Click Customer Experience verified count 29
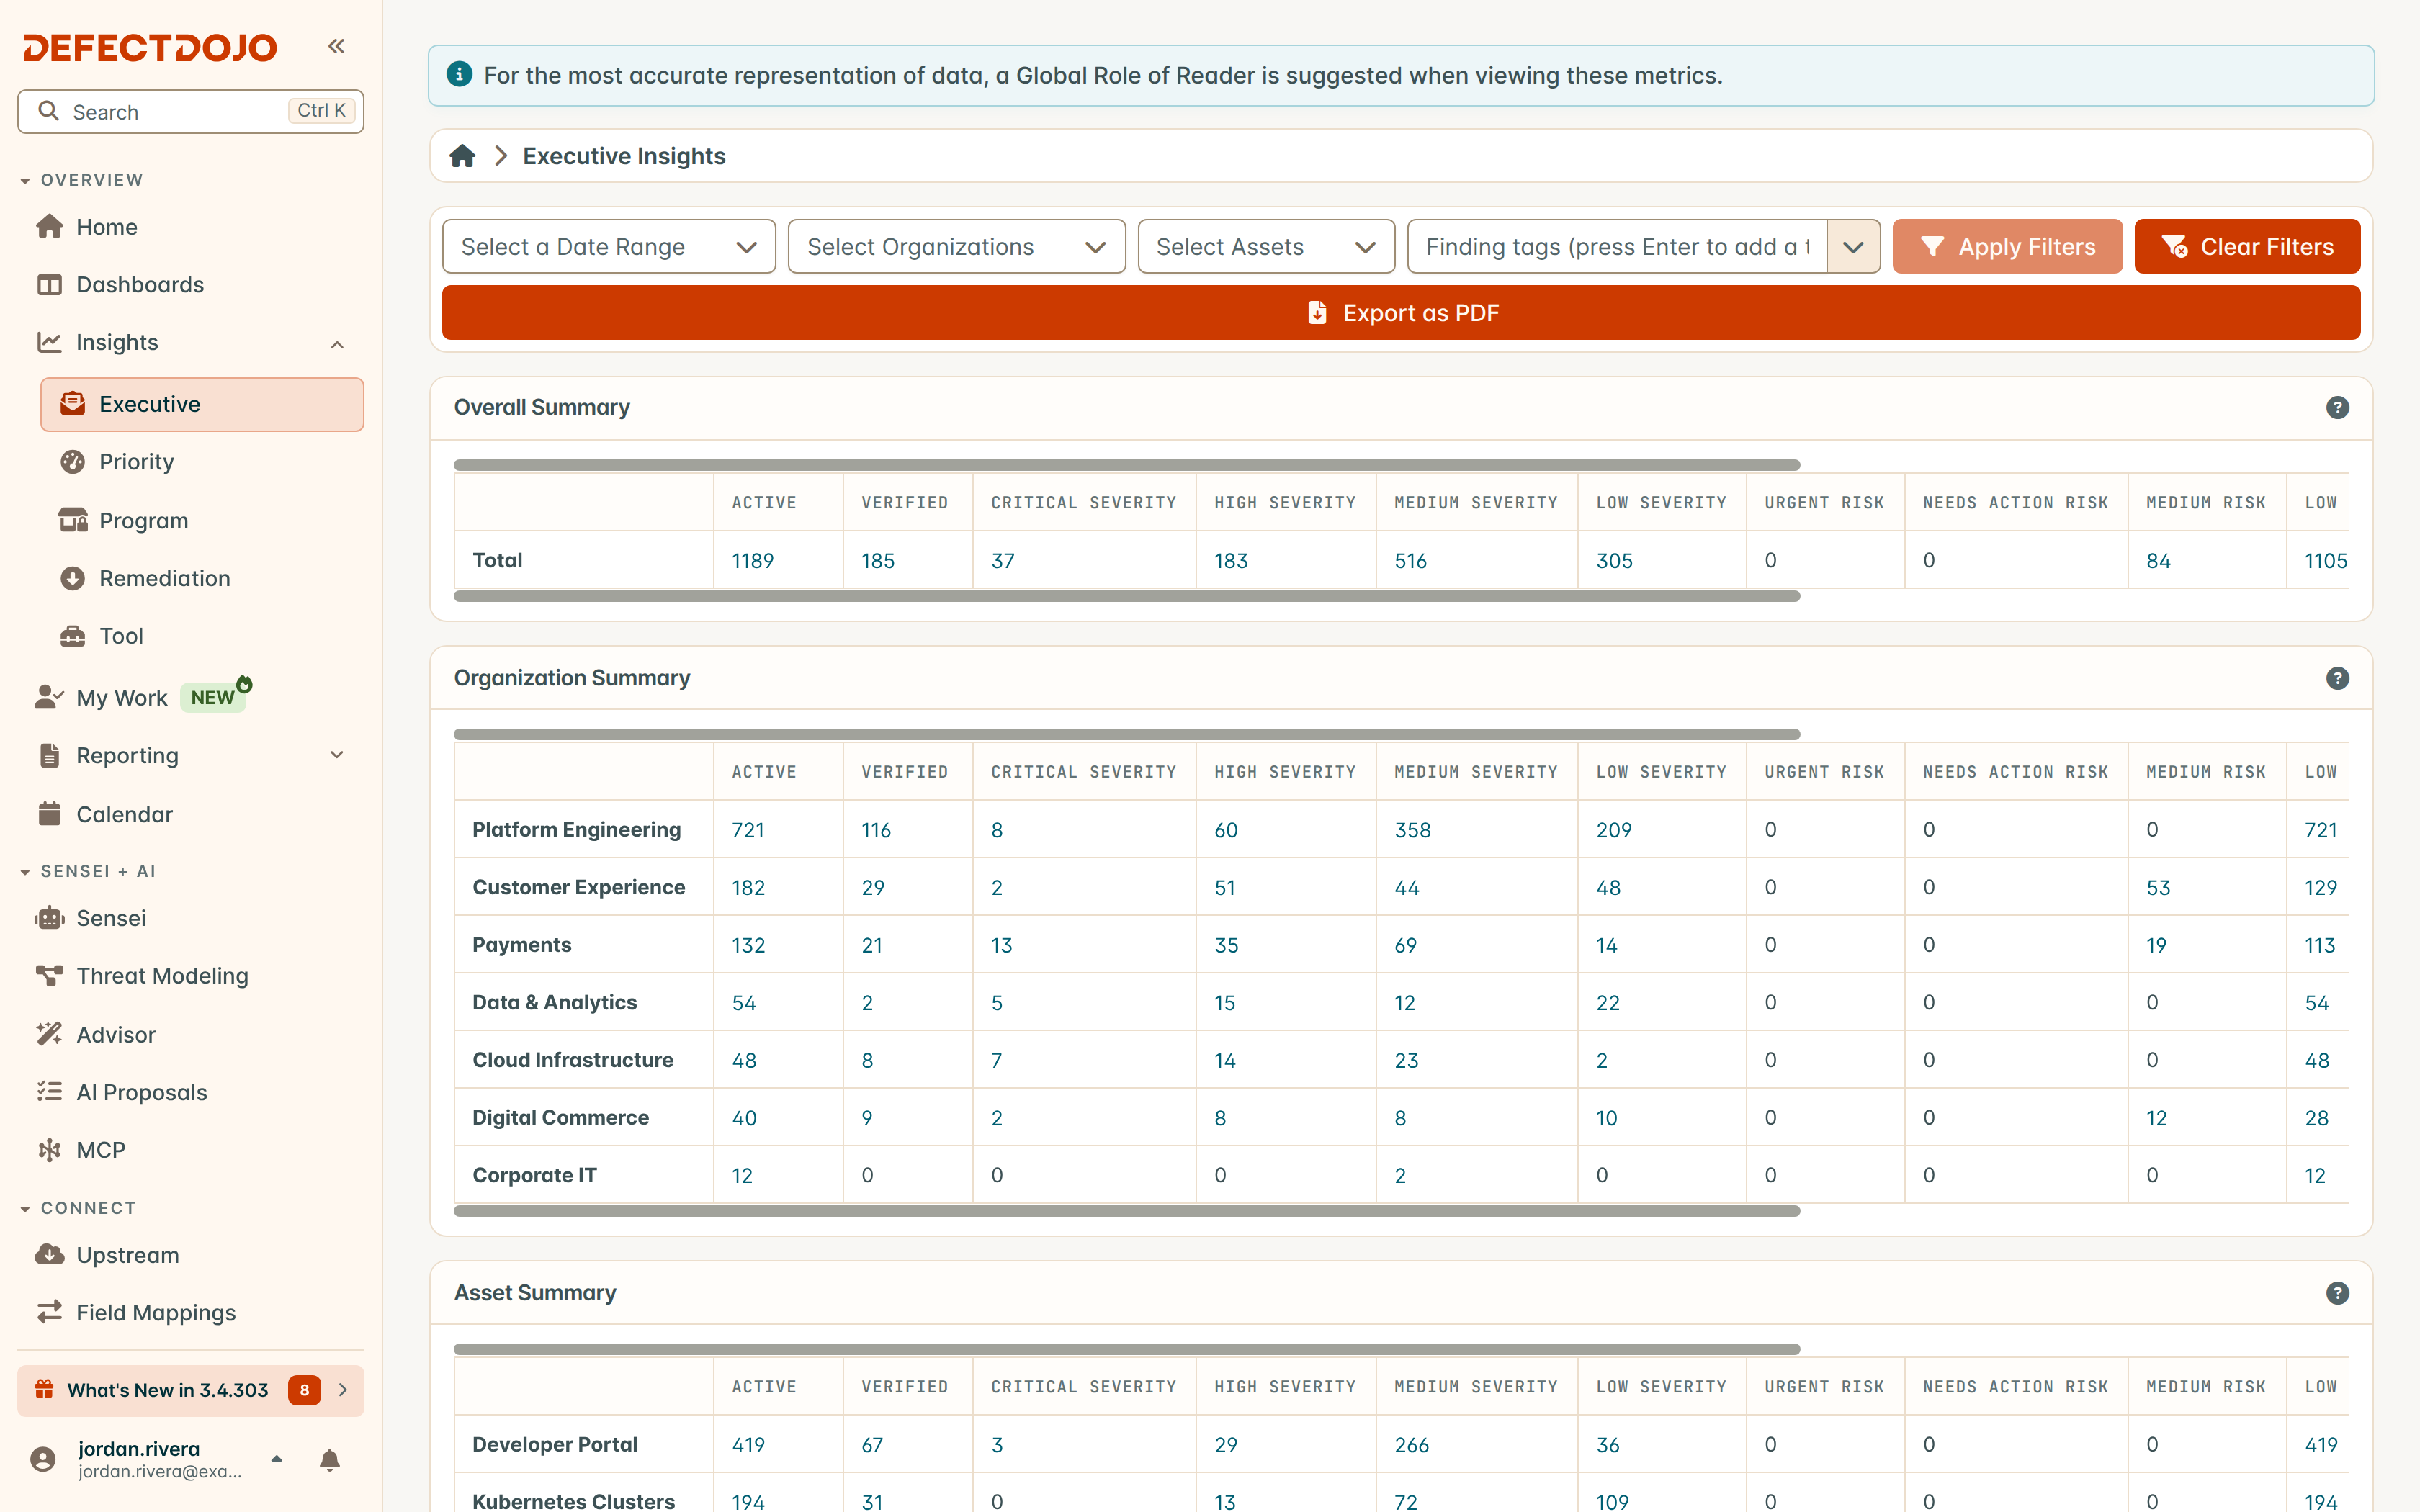 click(873, 888)
